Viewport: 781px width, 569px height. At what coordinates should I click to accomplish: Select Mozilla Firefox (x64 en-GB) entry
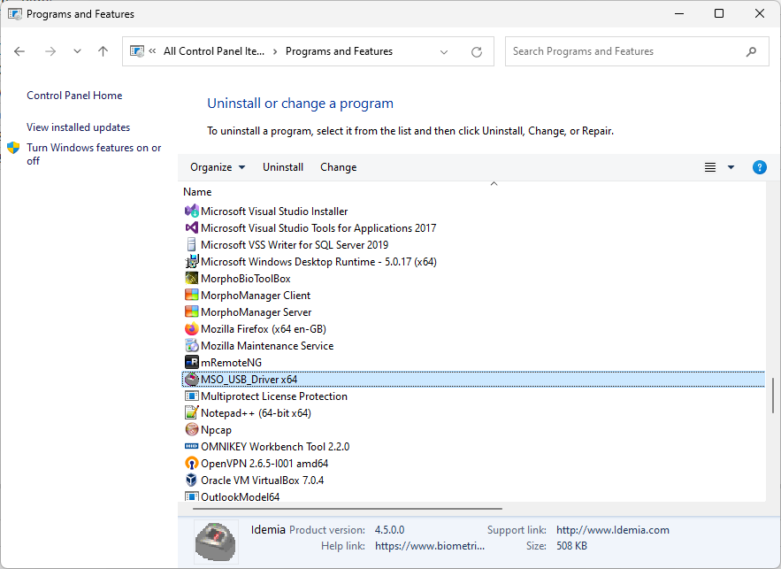pyautogui.click(x=264, y=329)
